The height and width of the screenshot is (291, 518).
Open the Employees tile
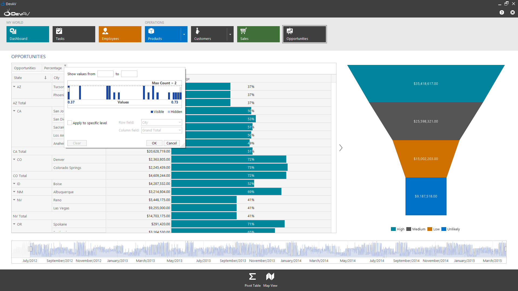click(x=120, y=34)
